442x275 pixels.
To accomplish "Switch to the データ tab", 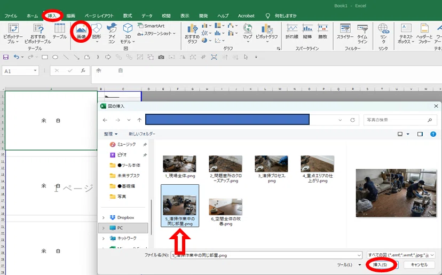I will (x=147, y=16).
